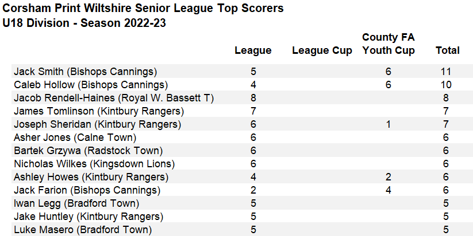Click the County FA Youth Cup header
Screen dimensions: 473x236
pyautogui.click(x=389, y=44)
